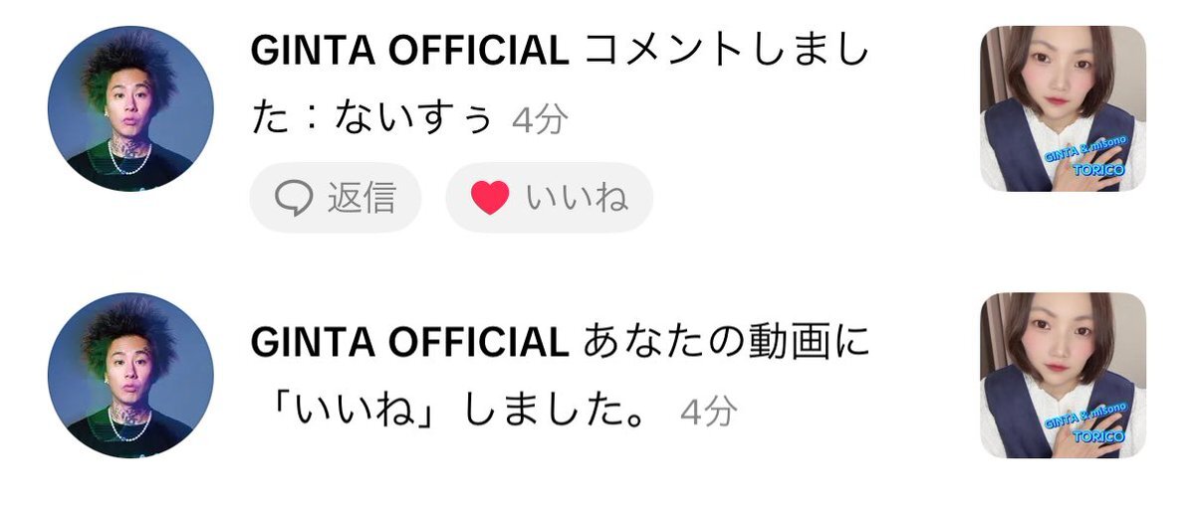Click the 4分 timestamp next to ないすぅ

(x=540, y=119)
